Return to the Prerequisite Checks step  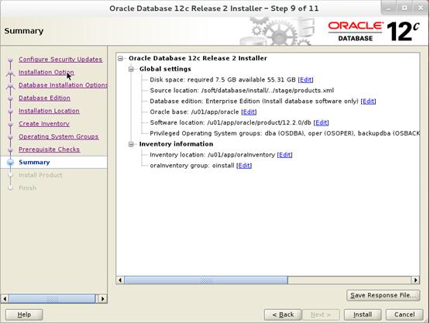49,149
